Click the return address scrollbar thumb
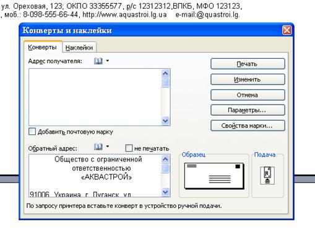Viewport: 315px width, 237px height. point(165,168)
